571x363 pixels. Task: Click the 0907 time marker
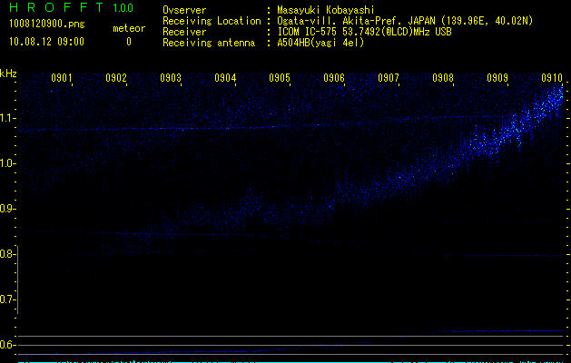[389, 78]
